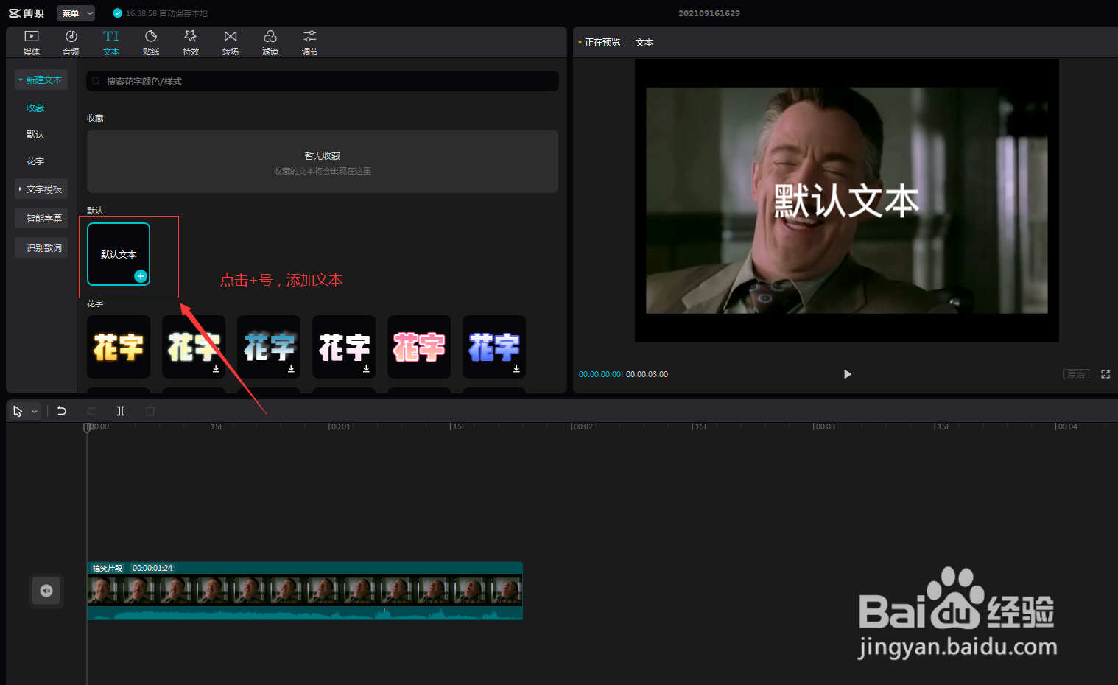
Task: Open the 调节 adjustment tab
Action: pos(310,43)
